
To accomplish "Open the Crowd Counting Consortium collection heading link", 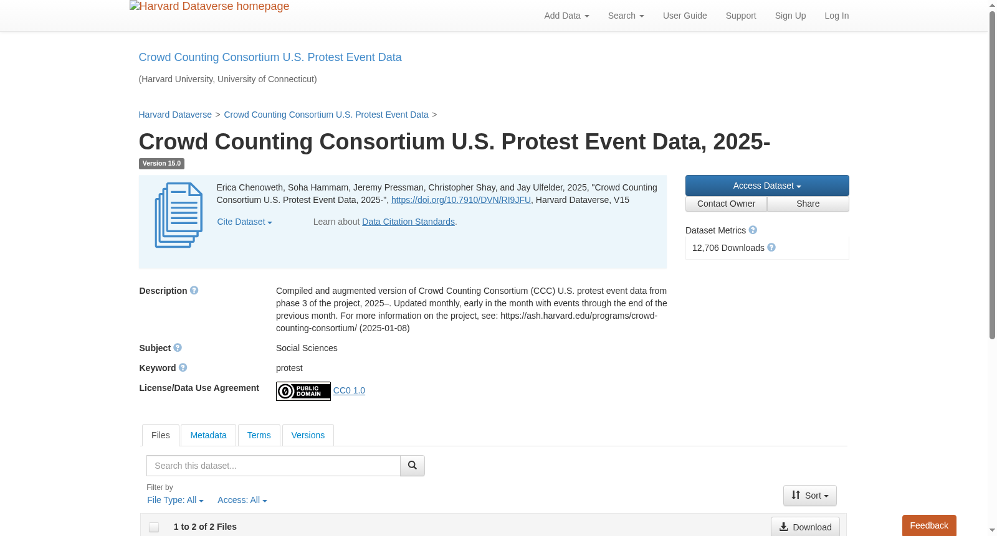I will (x=270, y=57).
